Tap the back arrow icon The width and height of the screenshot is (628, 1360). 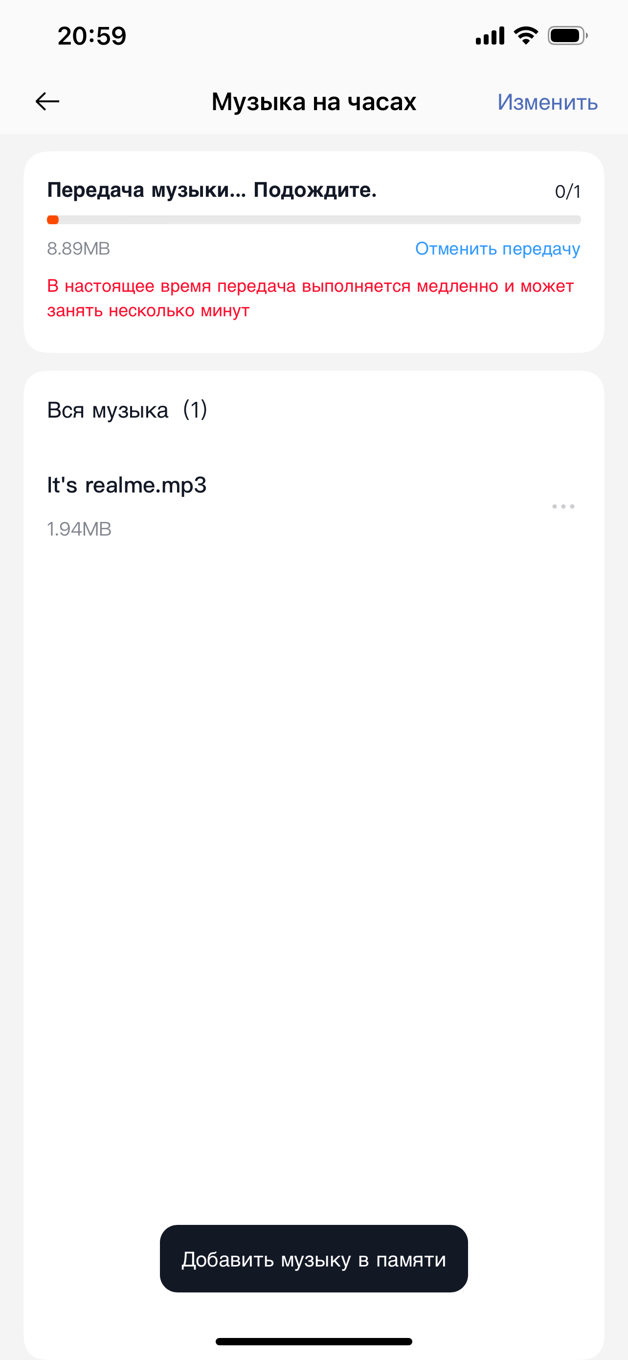[47, 101]
